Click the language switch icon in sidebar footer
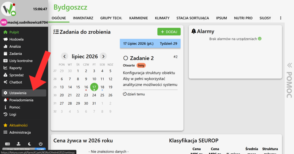The height and width of the screenshot is (154, 294). 7,144
